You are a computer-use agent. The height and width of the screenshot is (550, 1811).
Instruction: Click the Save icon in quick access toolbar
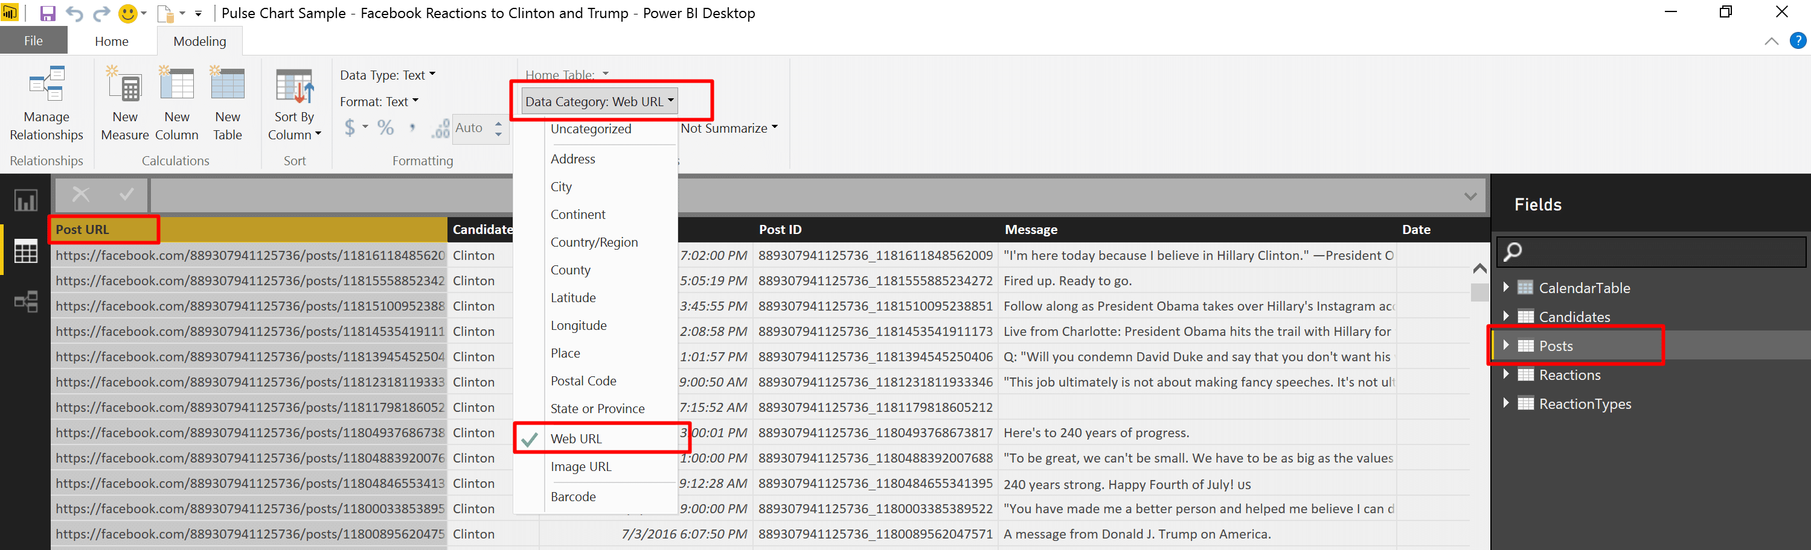tap(47, 13)
